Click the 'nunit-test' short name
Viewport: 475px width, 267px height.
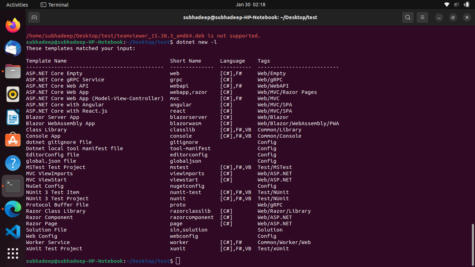186,192
